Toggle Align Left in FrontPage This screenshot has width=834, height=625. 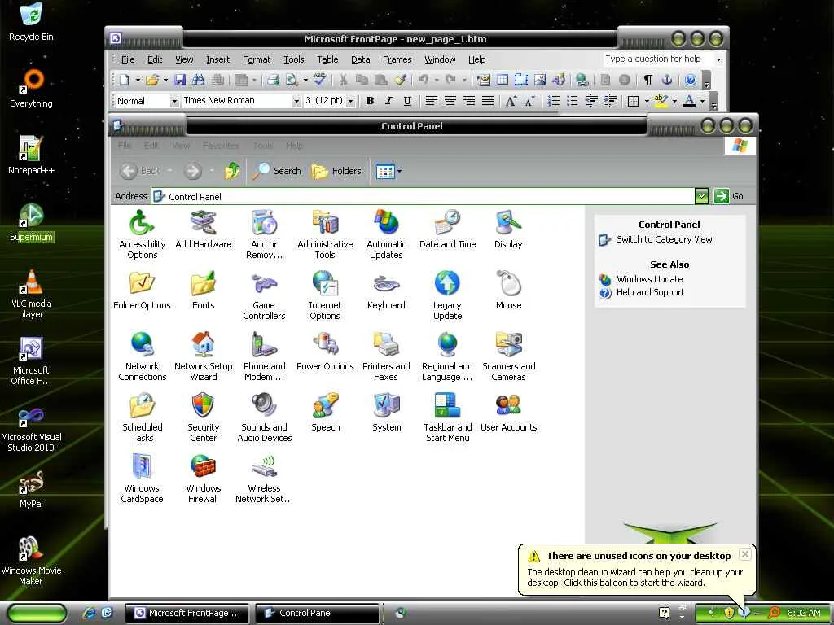432,100
